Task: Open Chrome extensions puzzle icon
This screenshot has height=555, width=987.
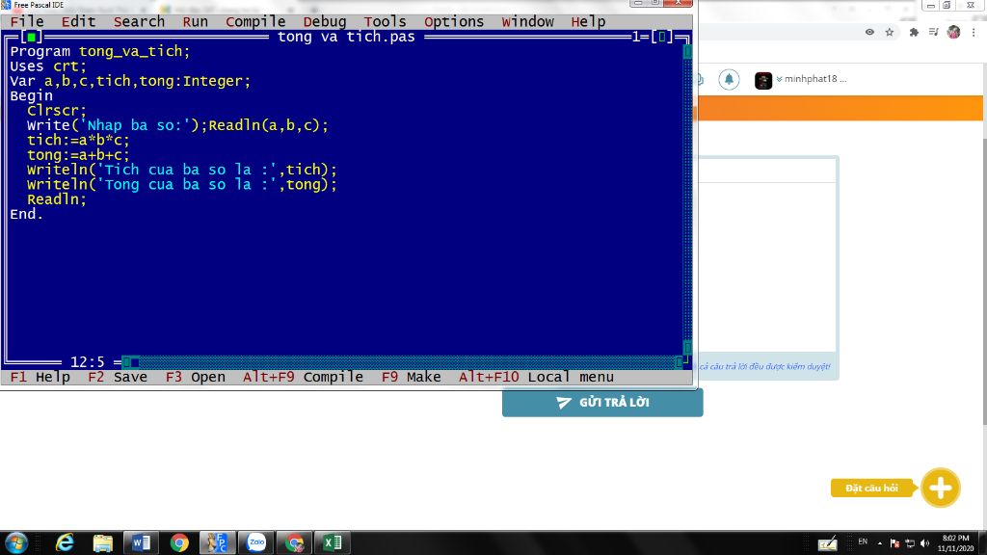Action: [x=914, y=32]
